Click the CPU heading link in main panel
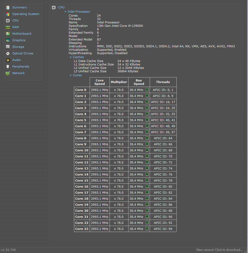 click(x=61, y=7)
